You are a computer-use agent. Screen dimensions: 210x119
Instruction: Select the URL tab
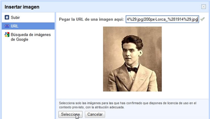coord(28,26)
